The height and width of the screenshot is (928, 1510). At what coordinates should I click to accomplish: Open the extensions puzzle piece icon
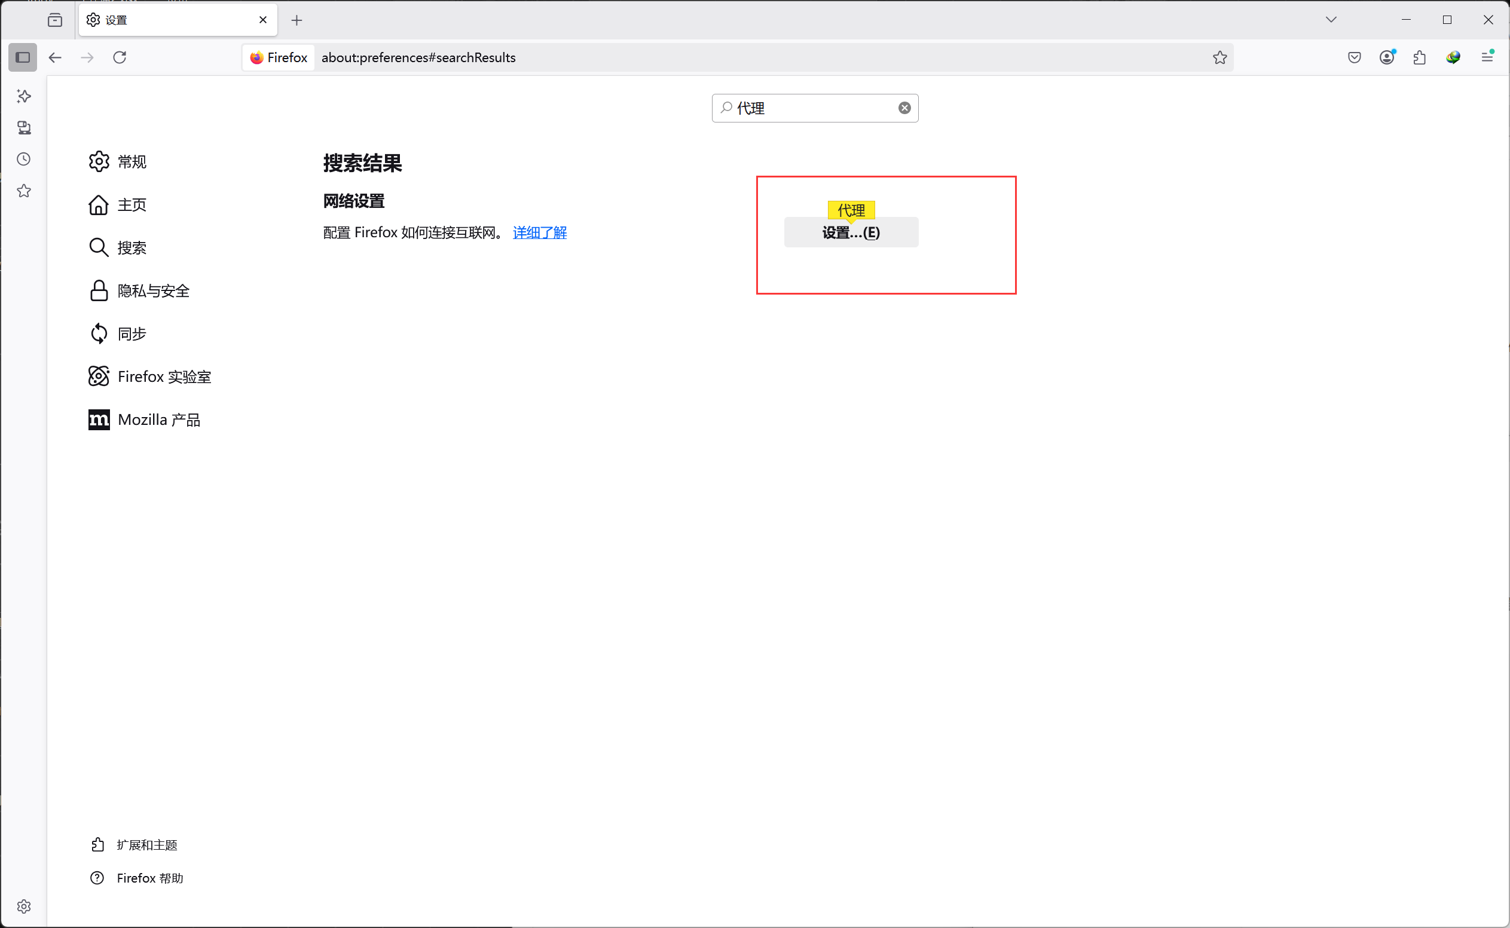tap(1420, 57)
